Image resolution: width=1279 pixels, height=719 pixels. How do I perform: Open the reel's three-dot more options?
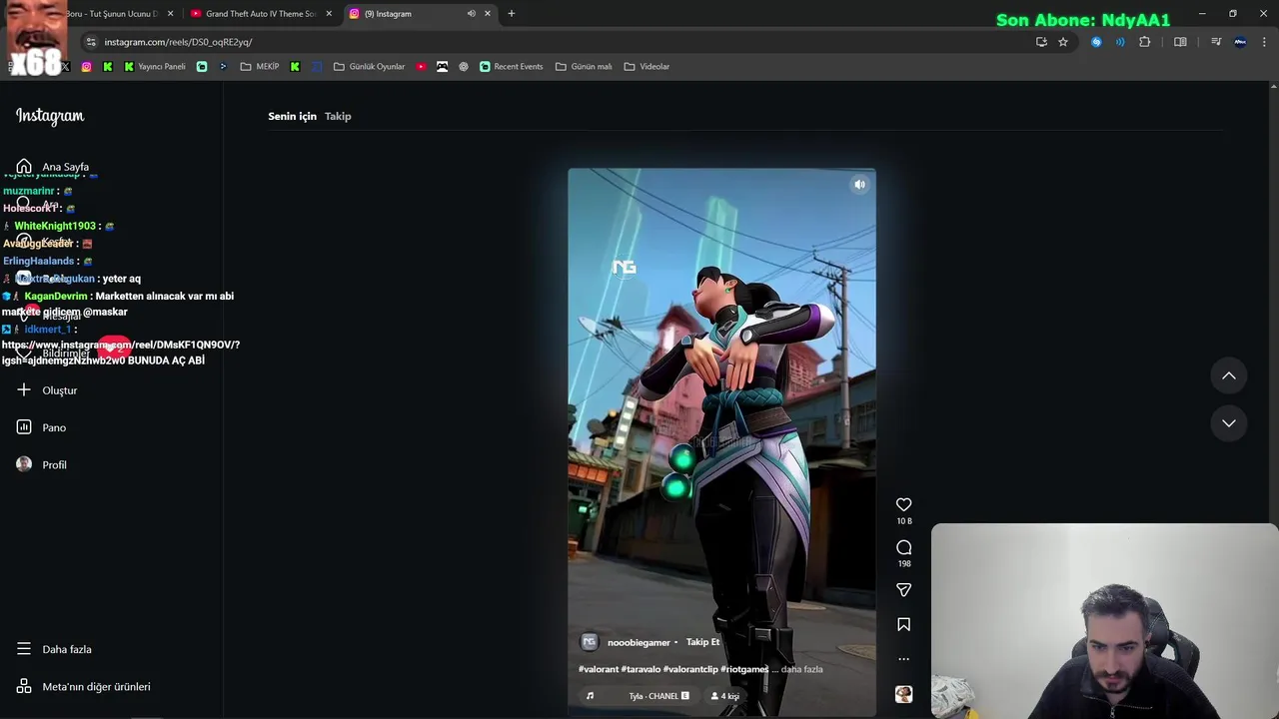click(903, 659)
